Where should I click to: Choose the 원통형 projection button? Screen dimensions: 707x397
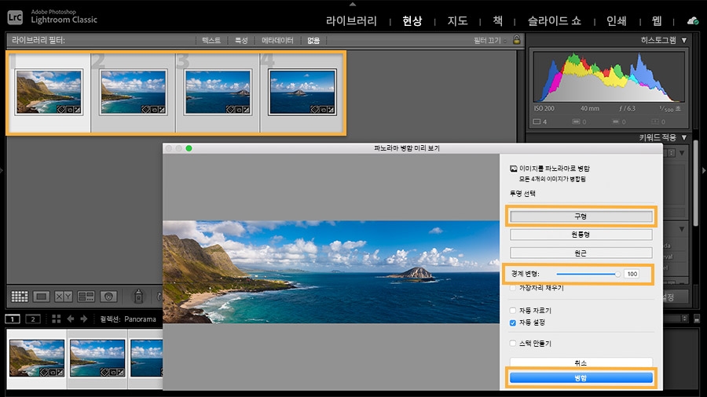click(x=581, y=235)
